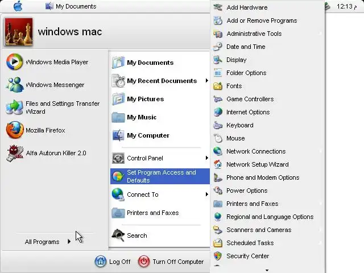The width and height of the screenshot is (364, 273).
Task: Expand My Recent Documents submenu arrow
Action: tap(206, 81)
